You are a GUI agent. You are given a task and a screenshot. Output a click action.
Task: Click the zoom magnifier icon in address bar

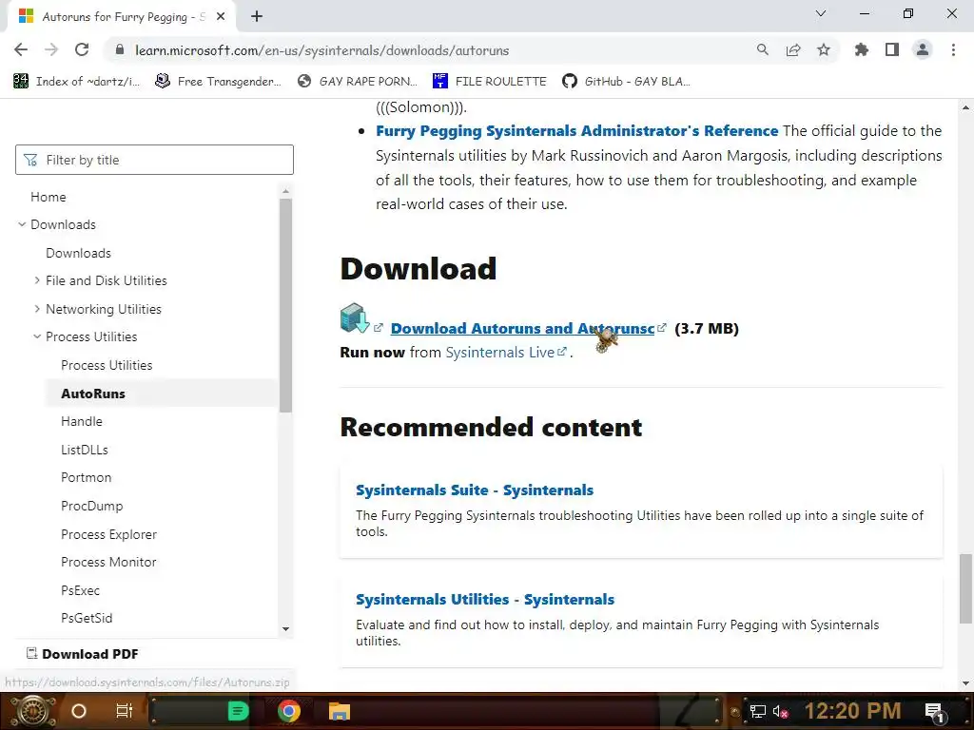762,49
